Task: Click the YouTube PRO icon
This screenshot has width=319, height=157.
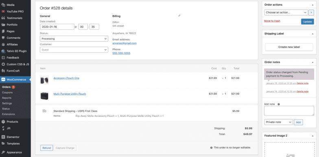Action: tap(3, 11)
